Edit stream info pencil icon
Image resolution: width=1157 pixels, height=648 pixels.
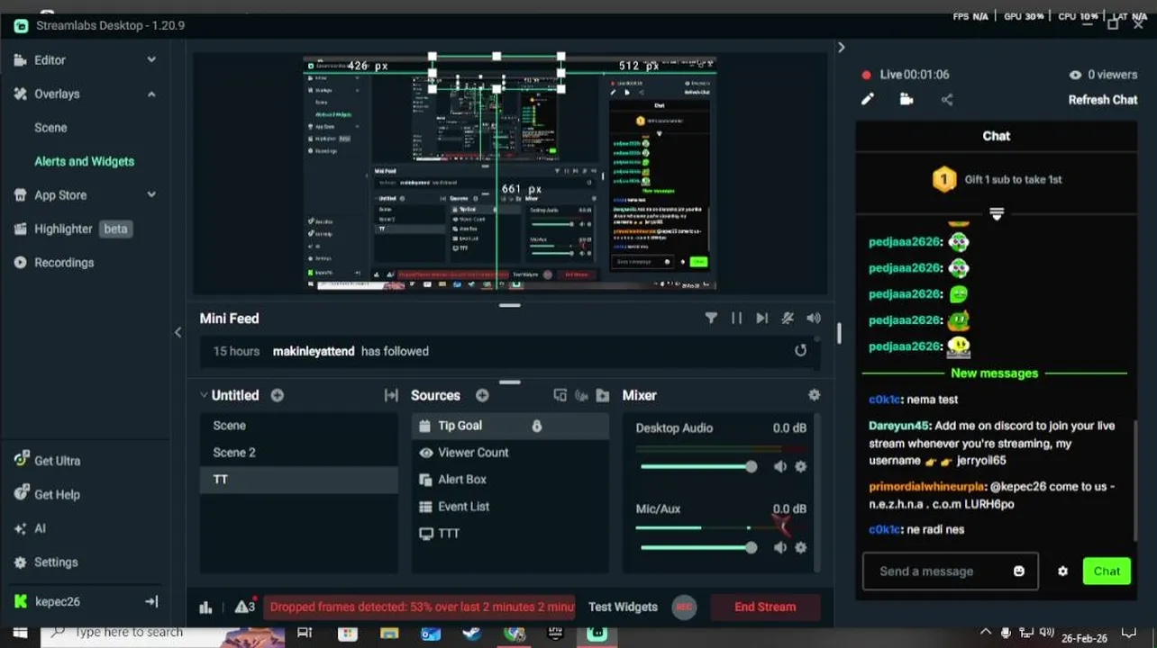pos(868,100)
